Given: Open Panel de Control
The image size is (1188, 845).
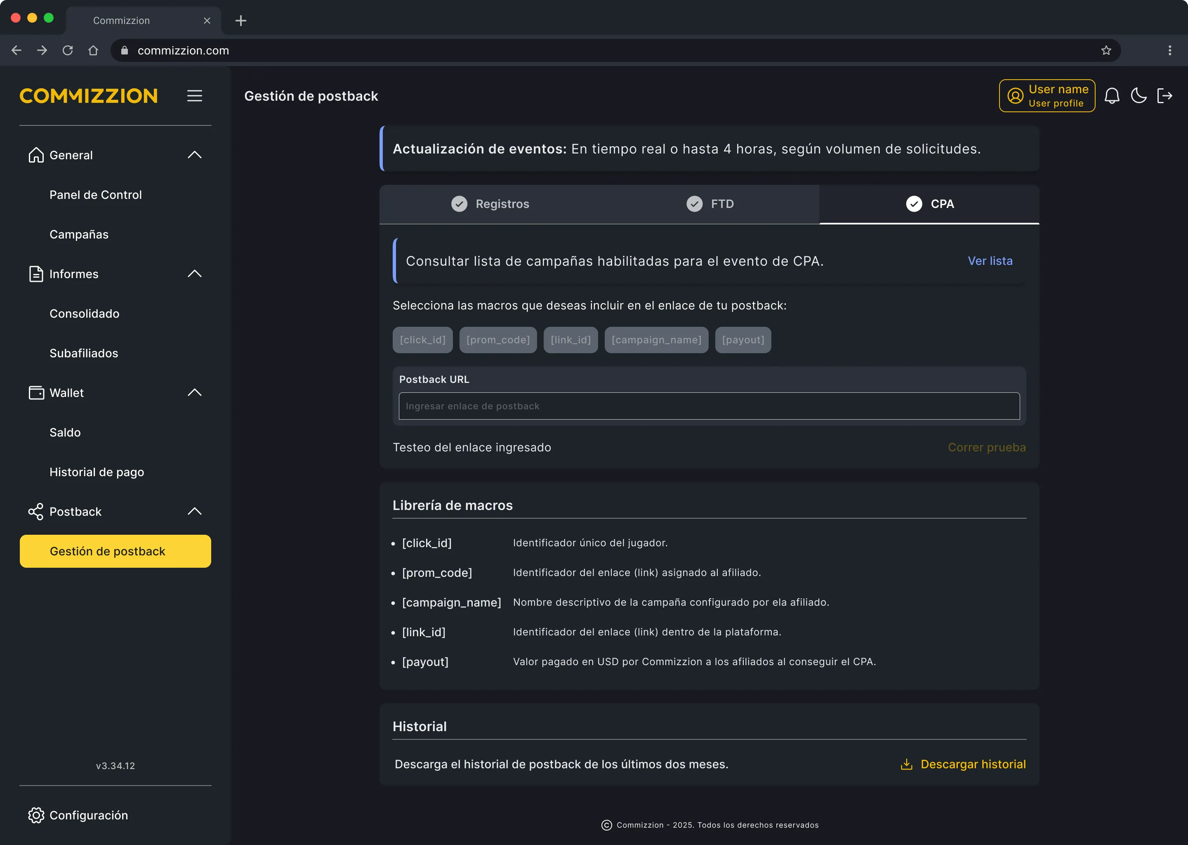Looking at the screenshot, I should tap(96, 195).
